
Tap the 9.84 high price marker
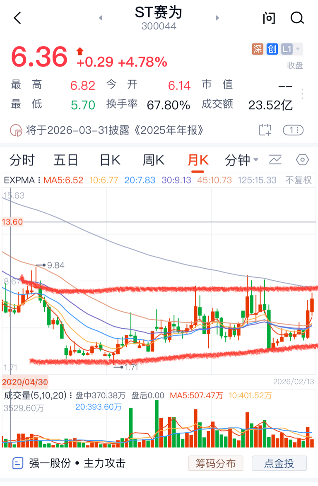[x=51, y=265]
